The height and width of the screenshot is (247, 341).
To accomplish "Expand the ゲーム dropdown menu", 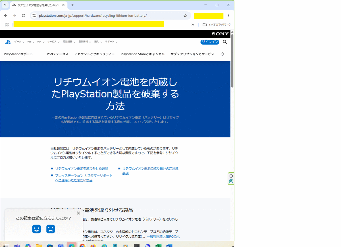I will tap(19, 42).
